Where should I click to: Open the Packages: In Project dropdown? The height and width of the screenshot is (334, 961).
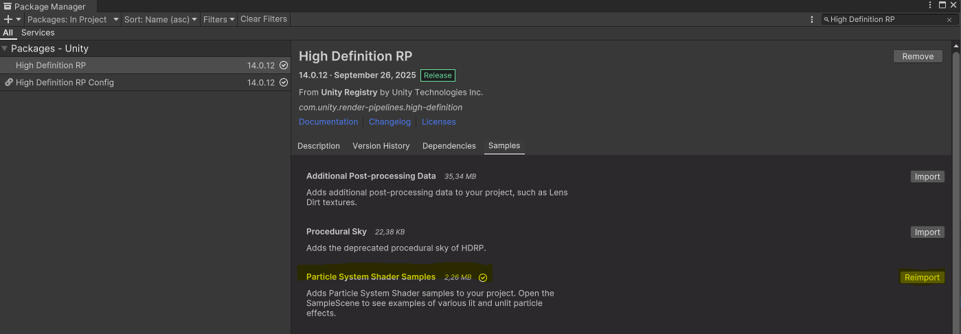click(x=72, y=19)
